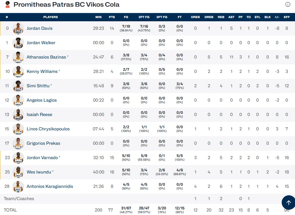Click the PLAYERS column header
295x215 pixels.
point(50,17)
